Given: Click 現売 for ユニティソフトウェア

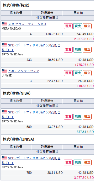Looking at the screenshot, I should click(x=78, y=73).
